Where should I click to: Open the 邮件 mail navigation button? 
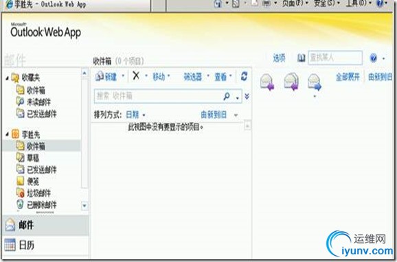click(x=45, y=225)
